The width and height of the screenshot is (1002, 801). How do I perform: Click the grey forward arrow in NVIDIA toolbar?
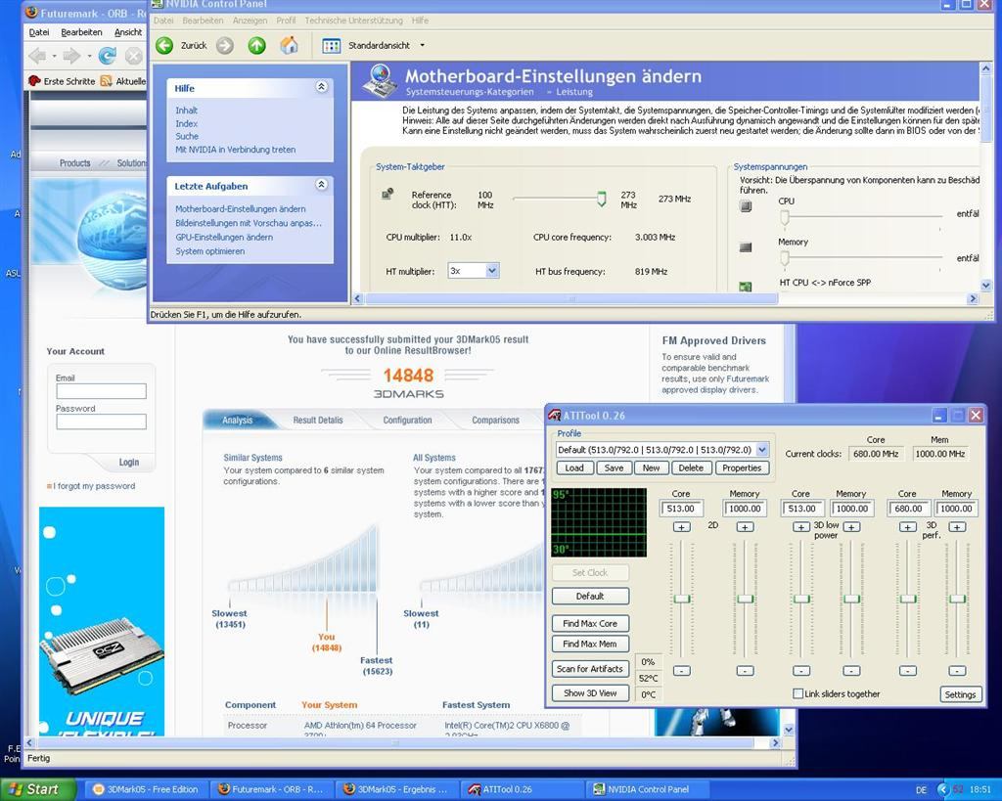pyautogui.click(x=224, y=45)
